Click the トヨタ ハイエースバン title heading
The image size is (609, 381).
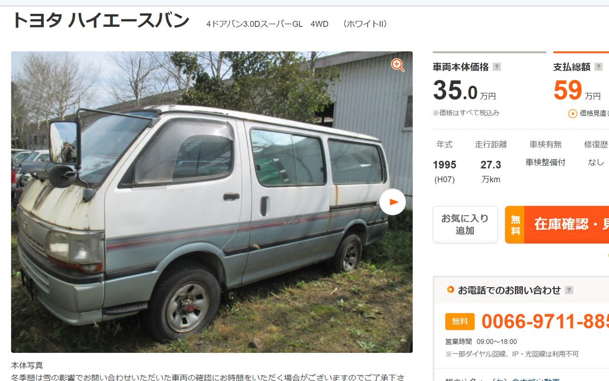coord(100,20)
